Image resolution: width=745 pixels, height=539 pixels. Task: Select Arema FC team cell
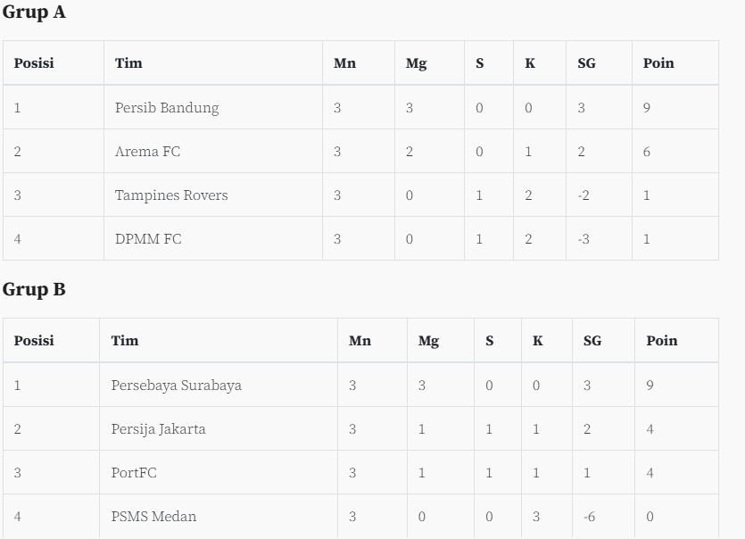tap(213, 151)
